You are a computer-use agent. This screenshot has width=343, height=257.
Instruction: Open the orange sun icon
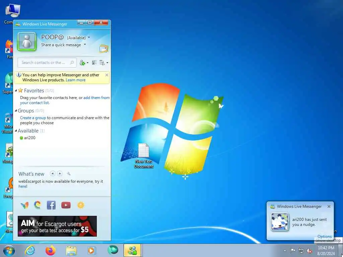click(x=81, y=205)
